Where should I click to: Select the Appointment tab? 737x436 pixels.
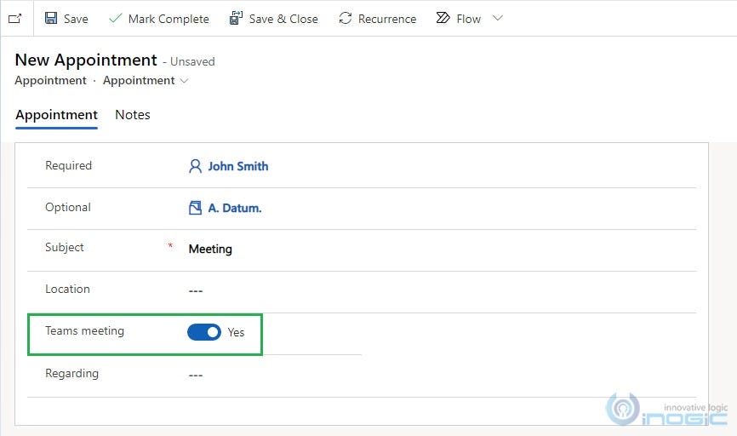[56, 115]
